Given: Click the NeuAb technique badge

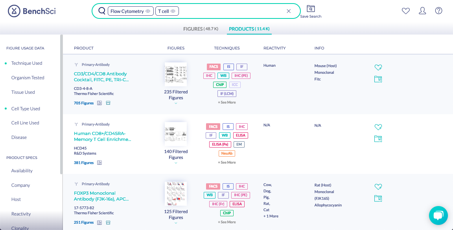Looking at the screenshot, I should (227, 153).
